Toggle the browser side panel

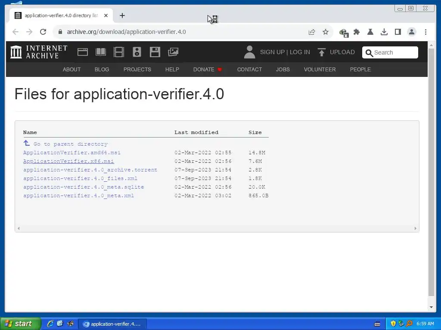(x=398, y=32)
